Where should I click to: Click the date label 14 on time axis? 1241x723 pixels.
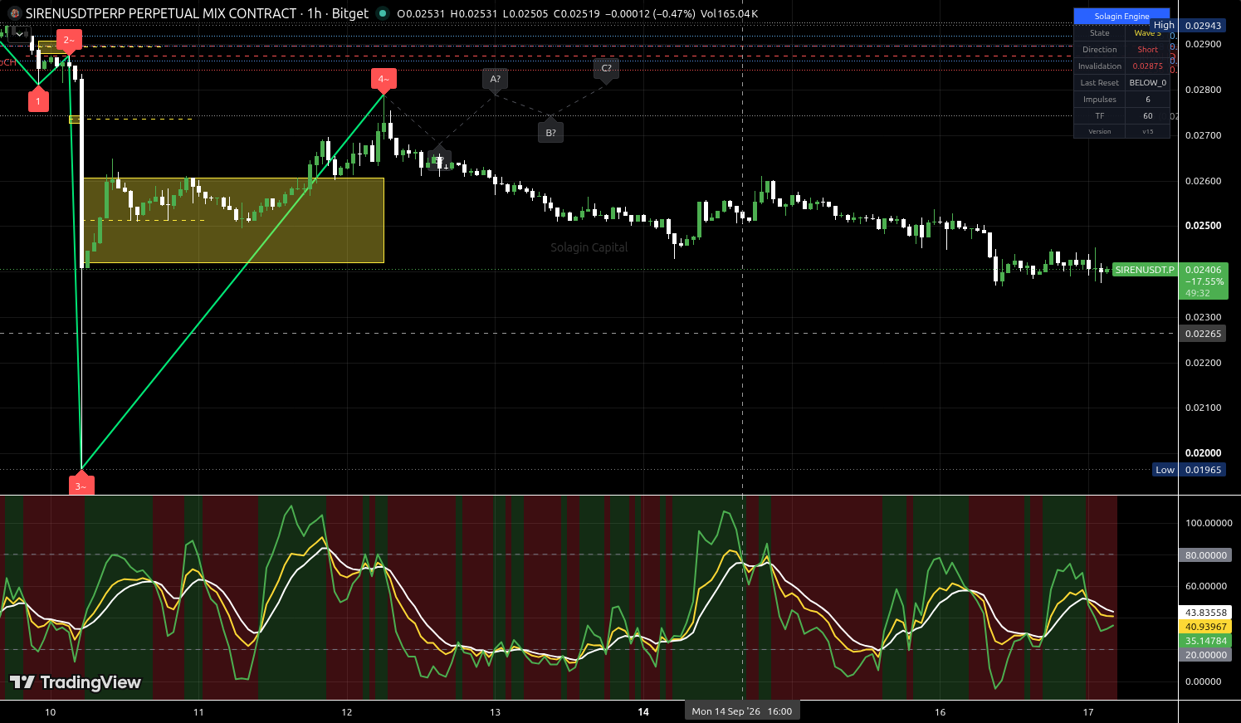tap(643, 712)
